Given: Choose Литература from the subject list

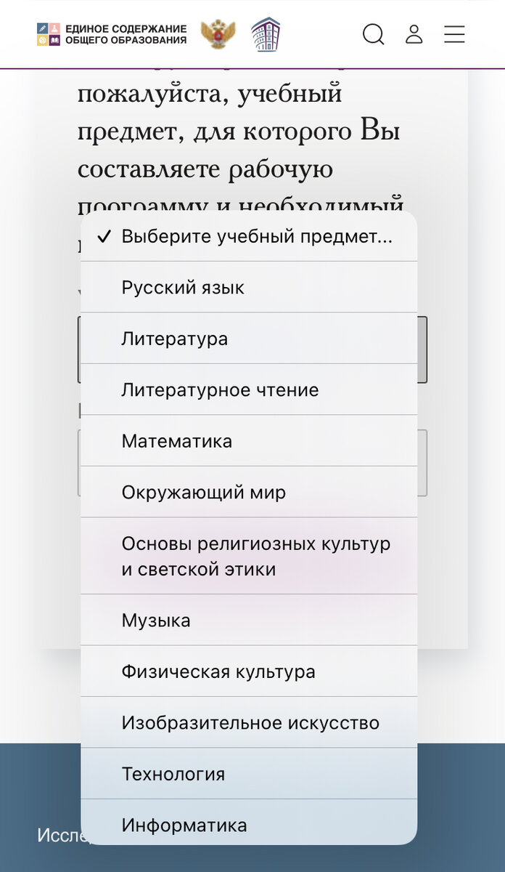Looking at the screenshot, I should click(x=249, y=338).
